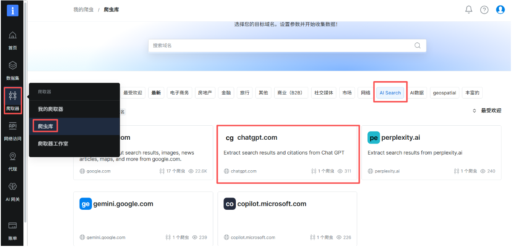Filter by 房地产 category tag

pos(205,93)
